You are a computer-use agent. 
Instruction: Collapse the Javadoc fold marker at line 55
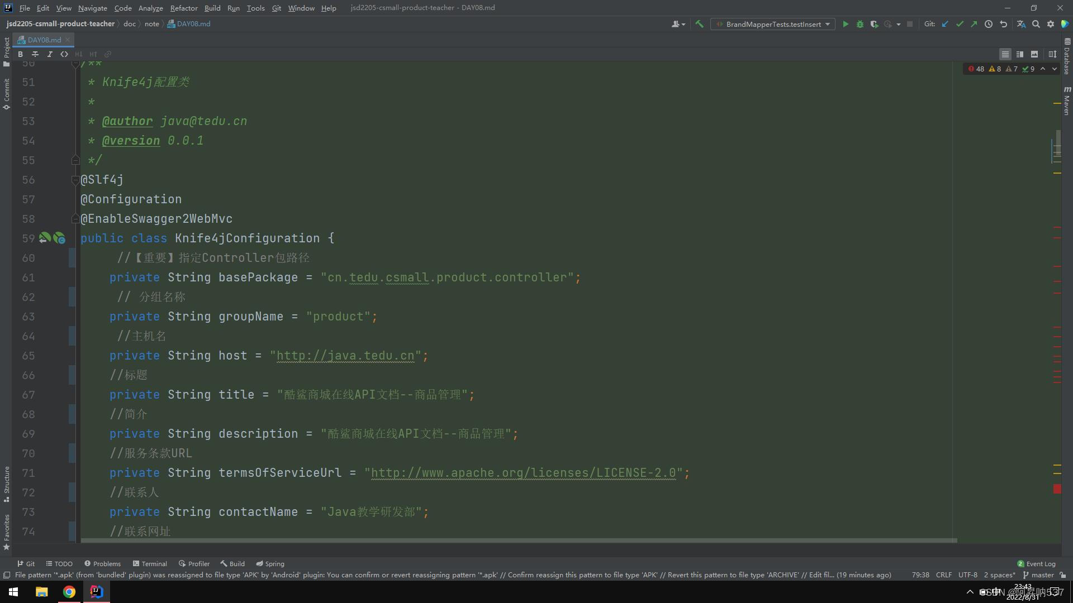tap(75, 160)
